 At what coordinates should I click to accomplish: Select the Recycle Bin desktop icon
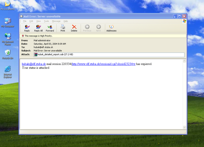[x=8, y=52]
